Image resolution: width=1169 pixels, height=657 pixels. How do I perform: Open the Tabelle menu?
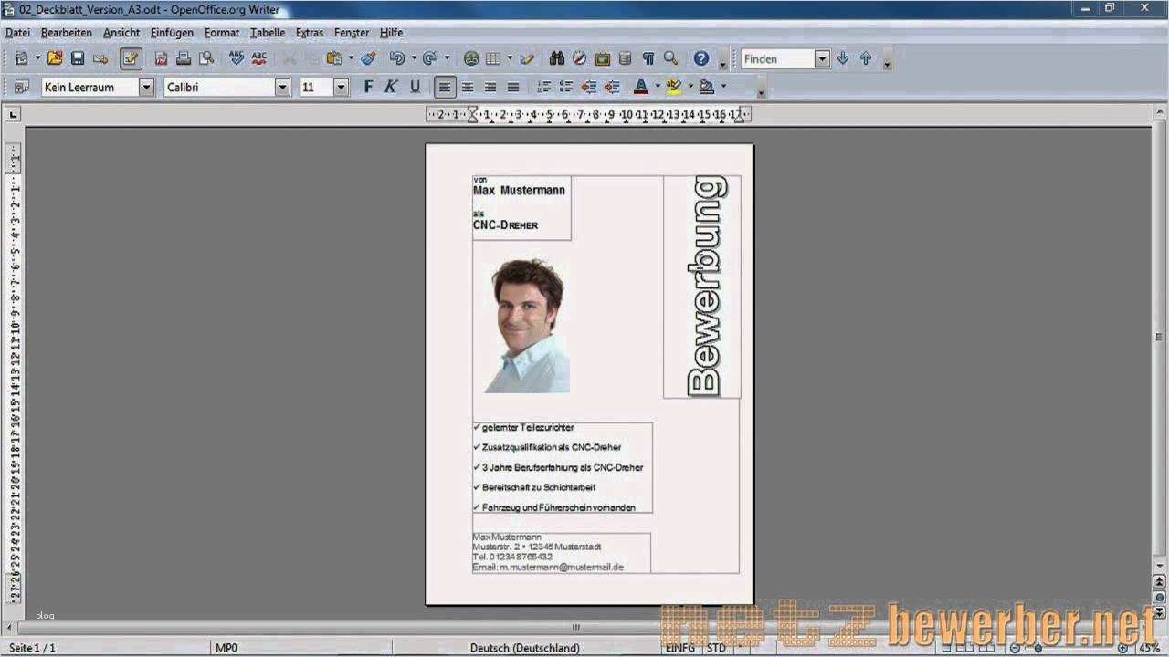point(268,33)
